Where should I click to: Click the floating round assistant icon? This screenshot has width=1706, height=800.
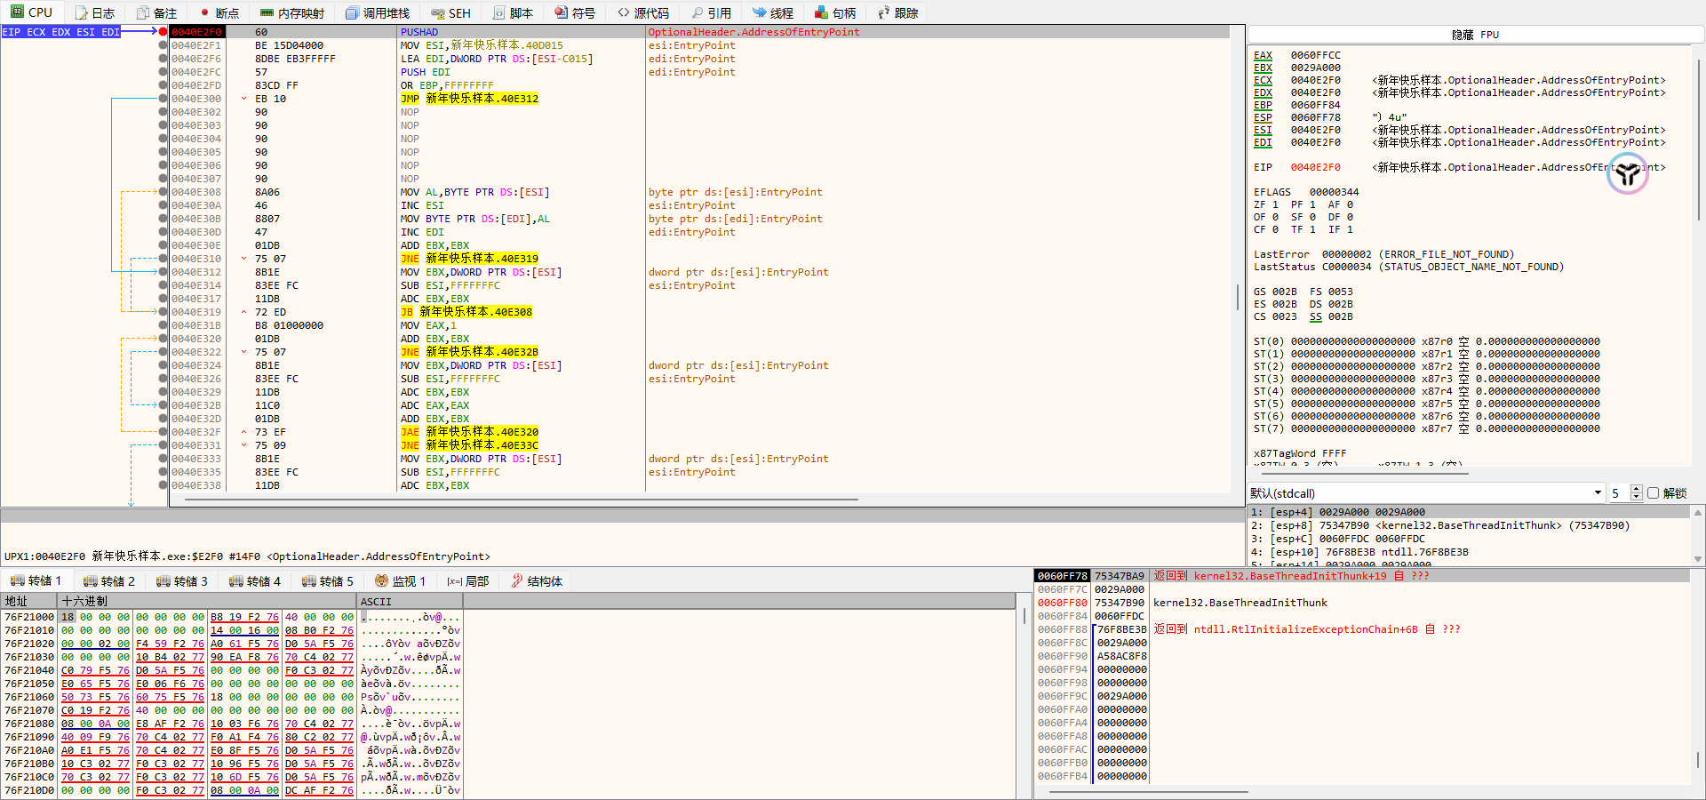1627,174
